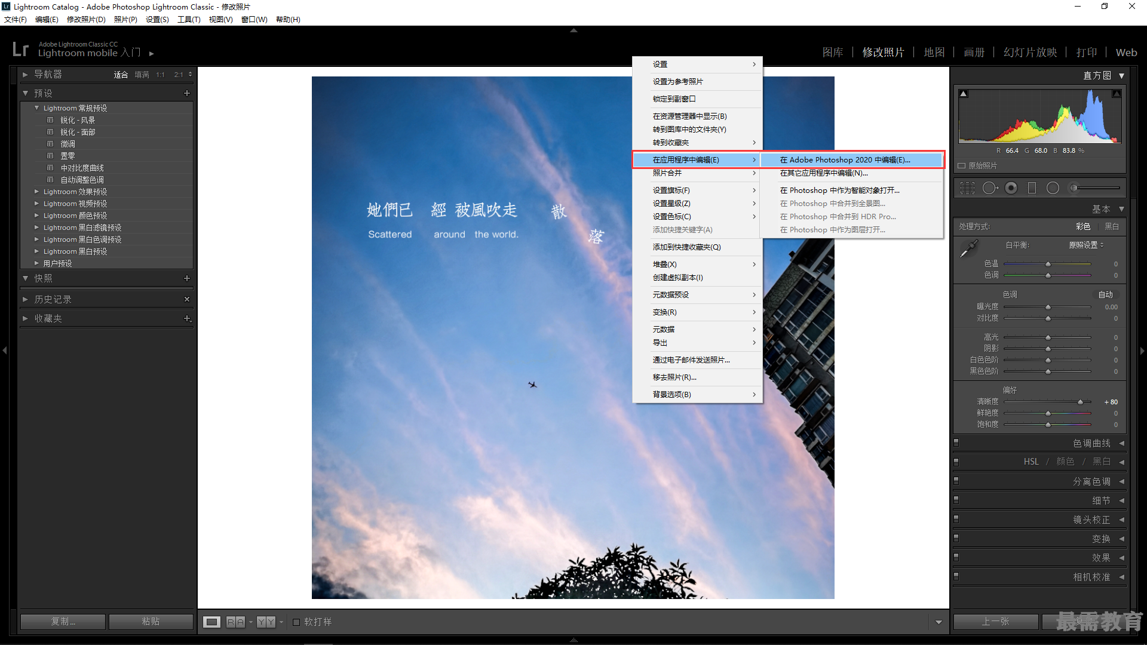Select the Spot Removal tool
The width and height of the screenshot is (1147, 645).
click(990, 188)
